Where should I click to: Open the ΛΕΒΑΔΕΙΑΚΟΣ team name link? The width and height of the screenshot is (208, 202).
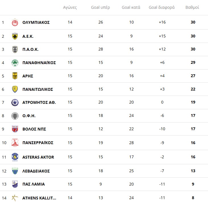(36, 171)
